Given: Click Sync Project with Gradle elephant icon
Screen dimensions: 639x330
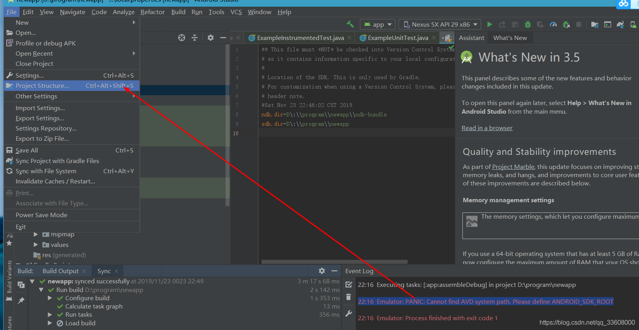Looking at the screenshot, I should tap(621, 25).
